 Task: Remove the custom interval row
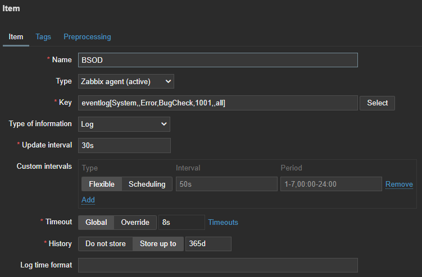(399, 184)
